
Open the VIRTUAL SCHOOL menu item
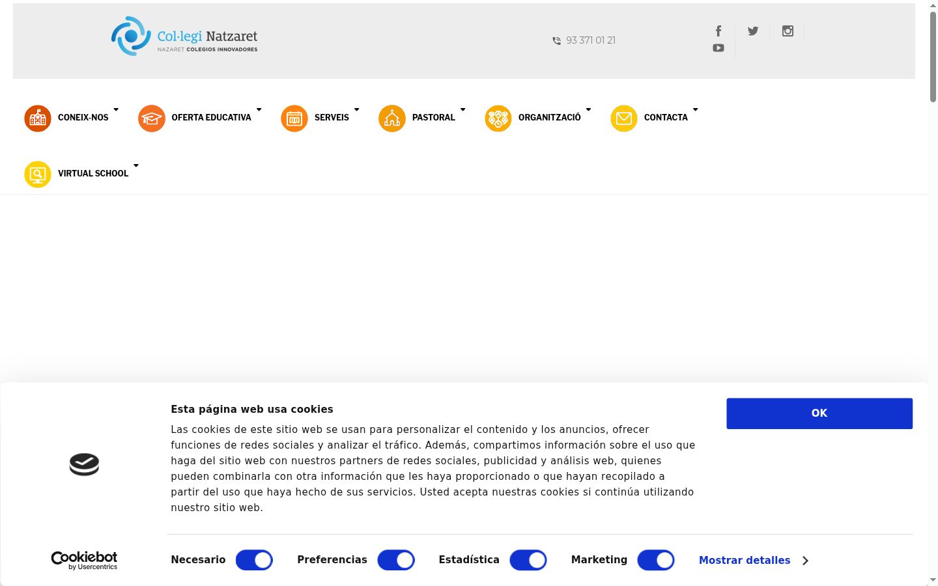click(93, 174)
